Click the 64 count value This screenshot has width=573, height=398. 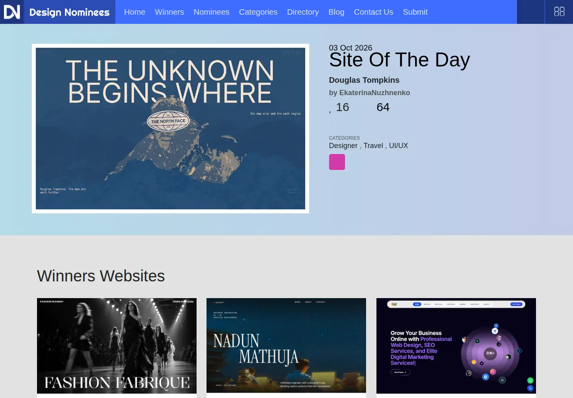tap(383, 107)
